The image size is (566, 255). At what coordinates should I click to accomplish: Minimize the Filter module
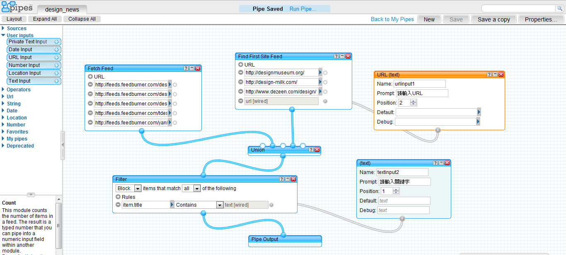point(288,179)
